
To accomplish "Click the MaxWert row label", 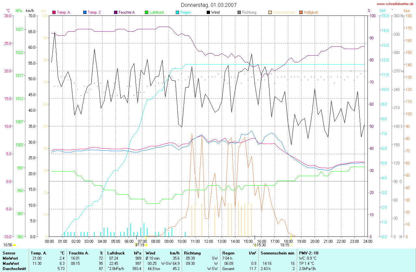I will pos(11,263).
